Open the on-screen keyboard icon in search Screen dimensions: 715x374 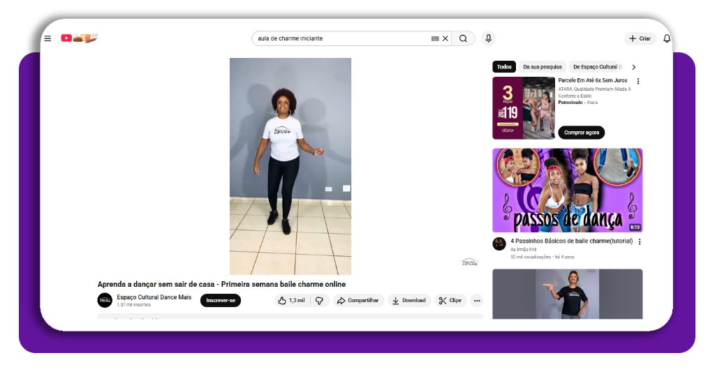[435, 38]
